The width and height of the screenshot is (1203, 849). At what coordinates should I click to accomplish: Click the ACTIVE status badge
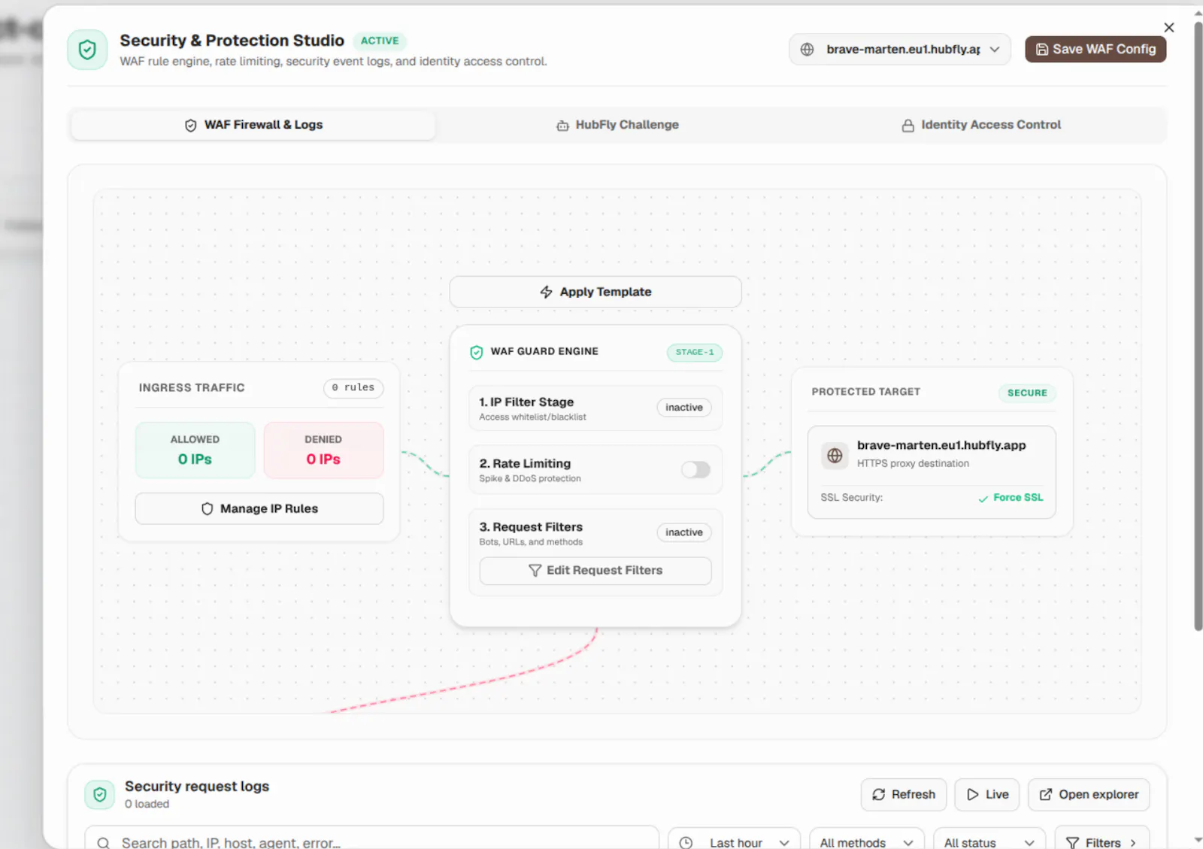380,41
